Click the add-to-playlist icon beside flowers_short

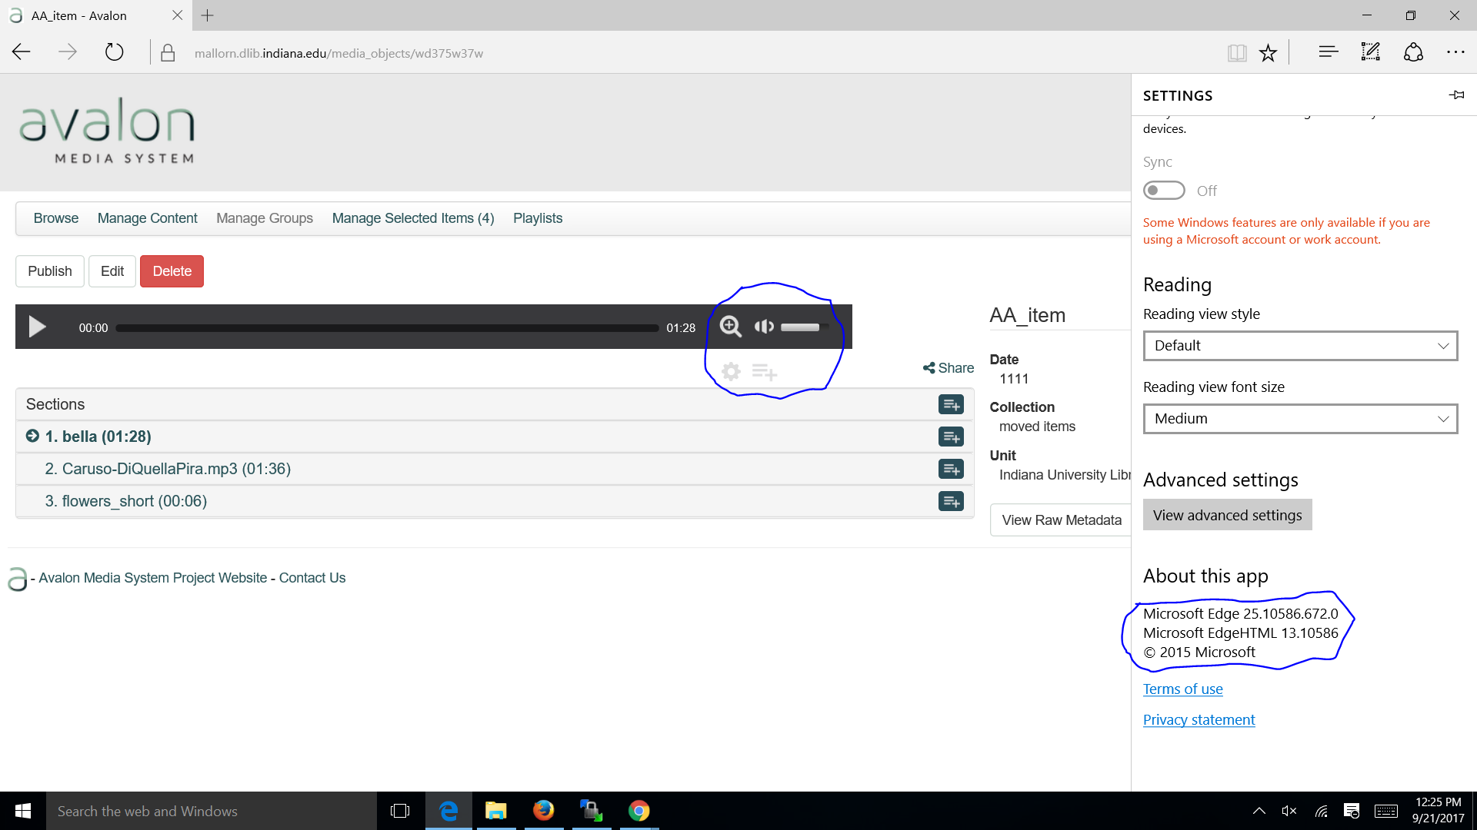coord(951,500)
